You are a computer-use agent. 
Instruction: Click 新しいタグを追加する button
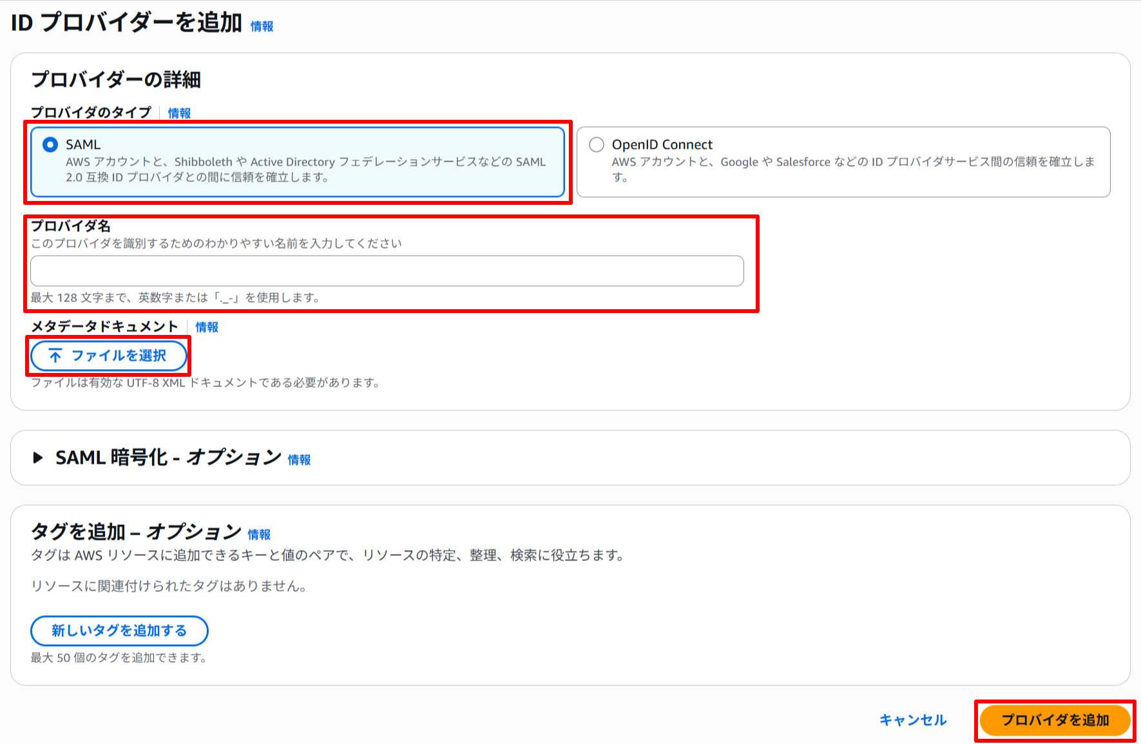[119, 631]
